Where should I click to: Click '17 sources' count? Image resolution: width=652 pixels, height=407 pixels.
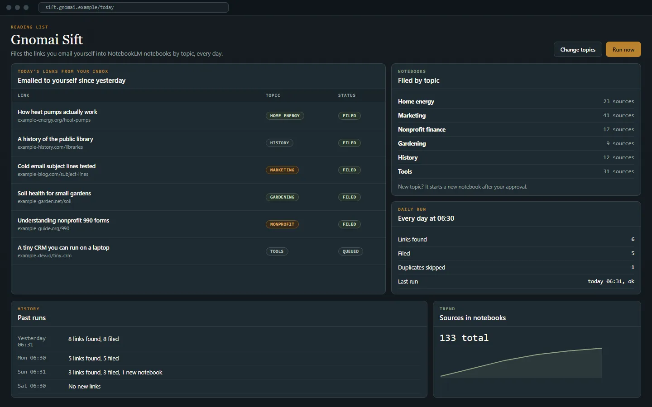pos(618,130)
